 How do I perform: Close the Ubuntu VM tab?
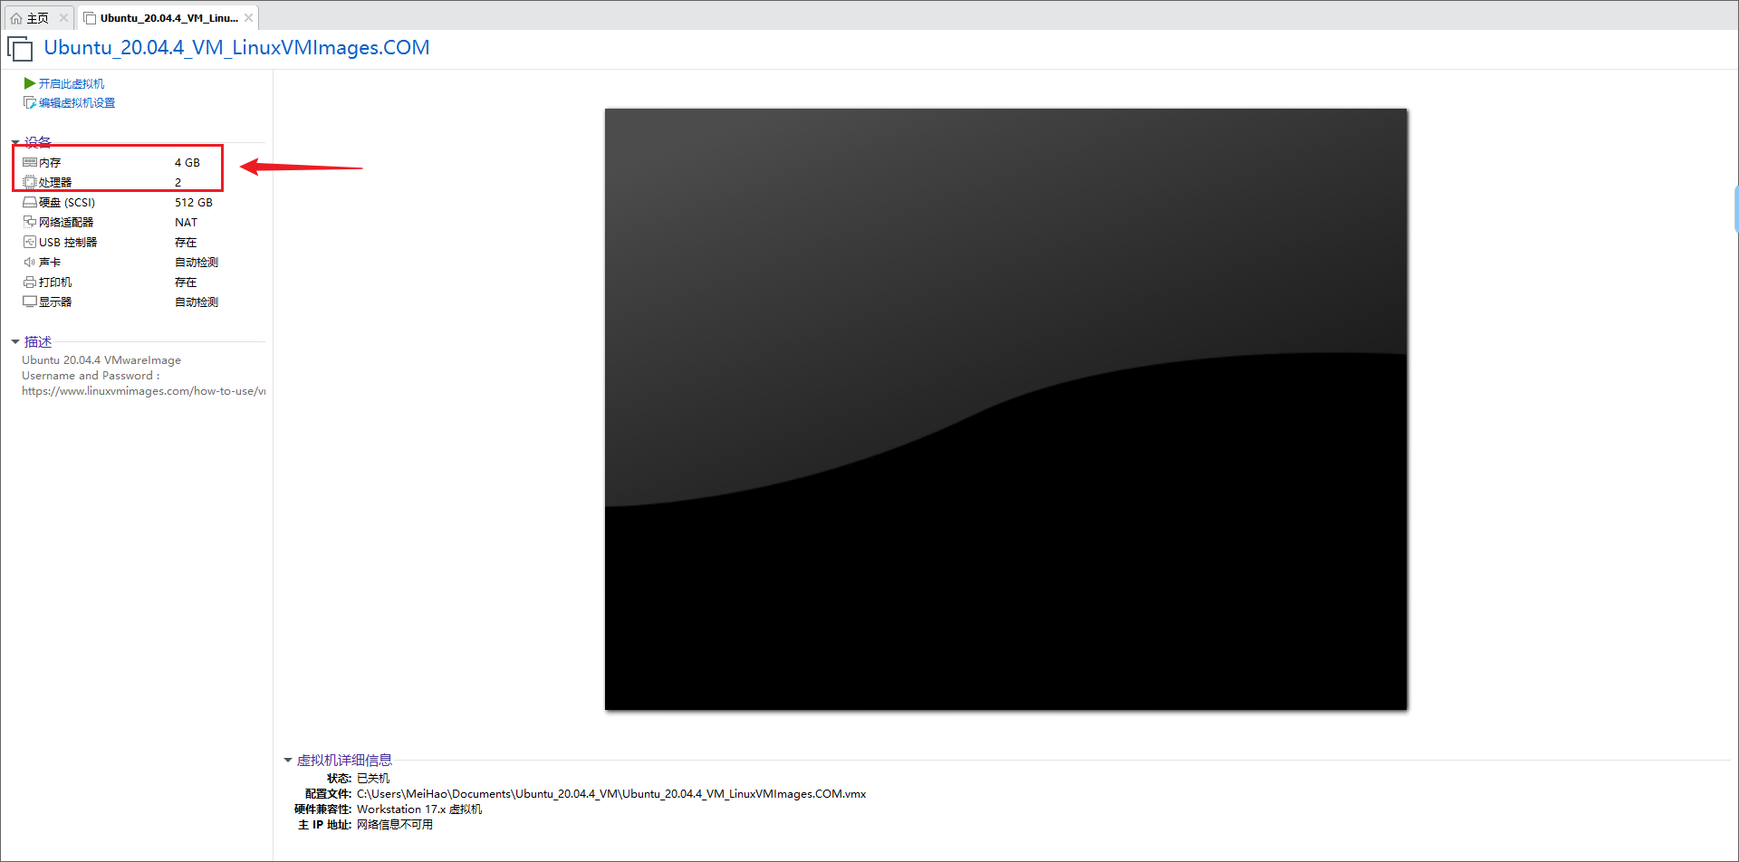tap(248, 18)
